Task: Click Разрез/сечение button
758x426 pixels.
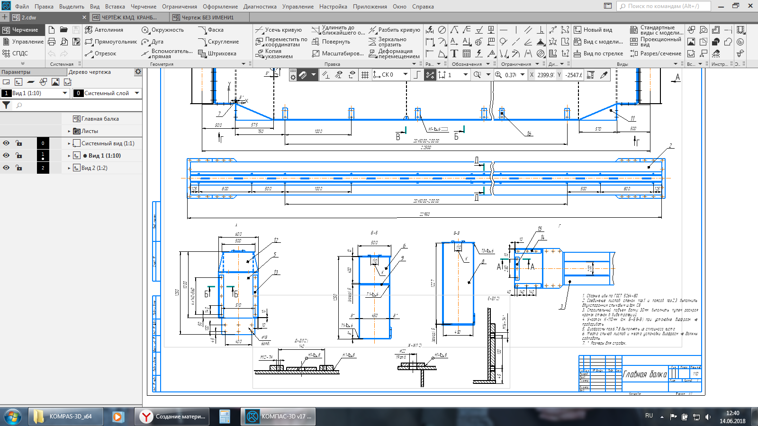Action: (x=656, y=53)
